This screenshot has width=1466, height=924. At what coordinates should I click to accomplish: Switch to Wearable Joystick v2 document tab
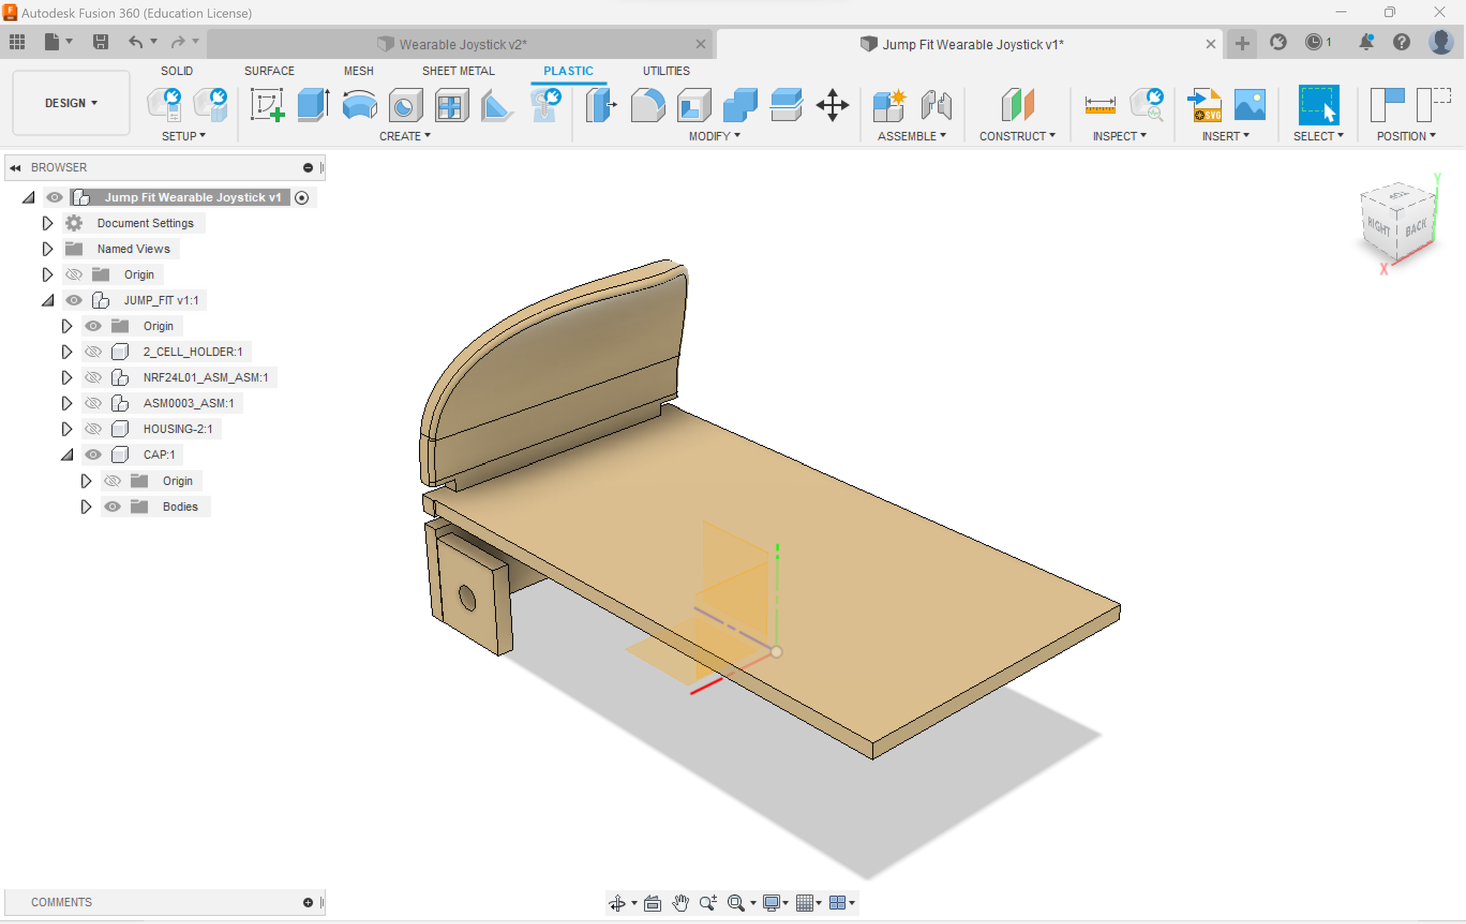click(463, 44)
